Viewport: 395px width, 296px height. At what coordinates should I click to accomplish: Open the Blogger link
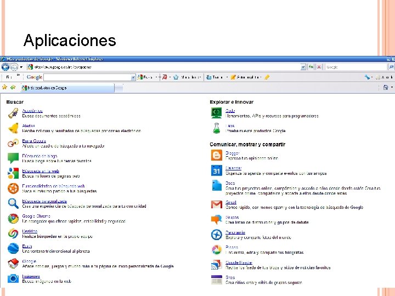232,153
